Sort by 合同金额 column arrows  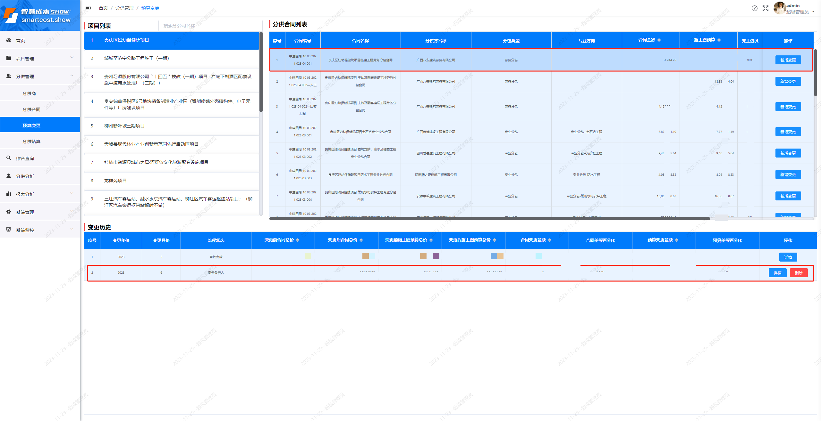(x=659, y=40)
